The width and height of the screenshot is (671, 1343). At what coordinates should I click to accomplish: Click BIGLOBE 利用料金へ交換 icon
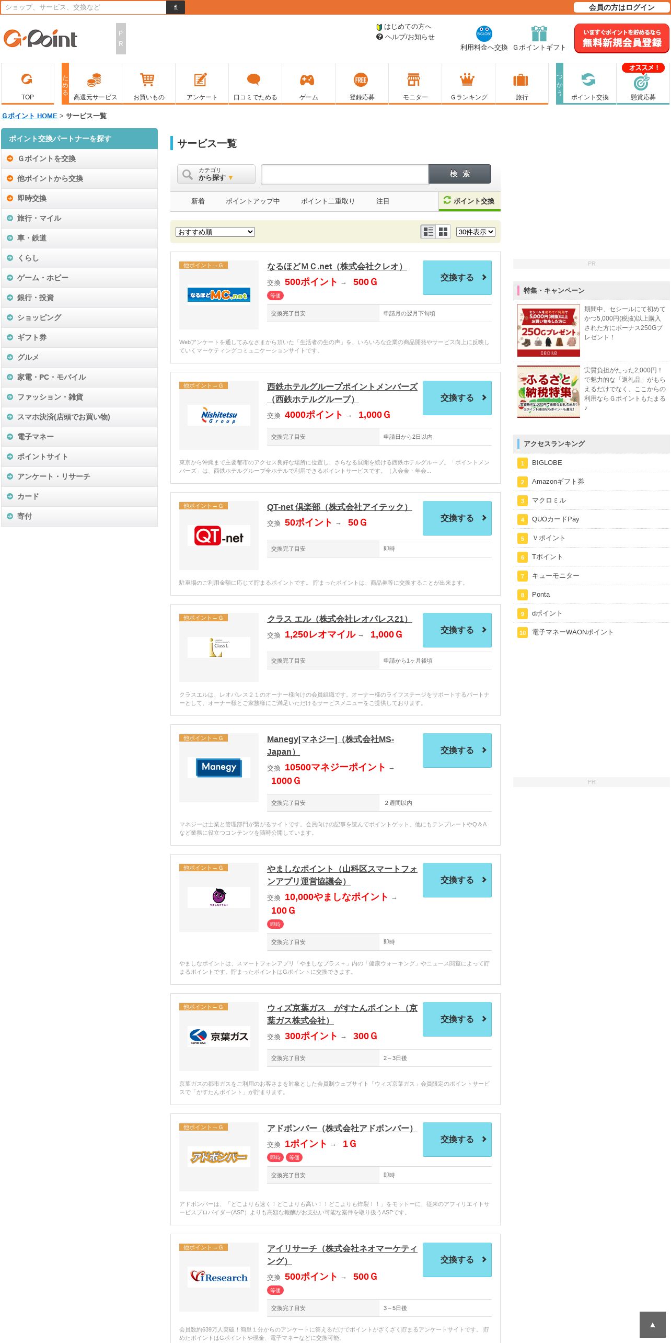tap(484, 33)
